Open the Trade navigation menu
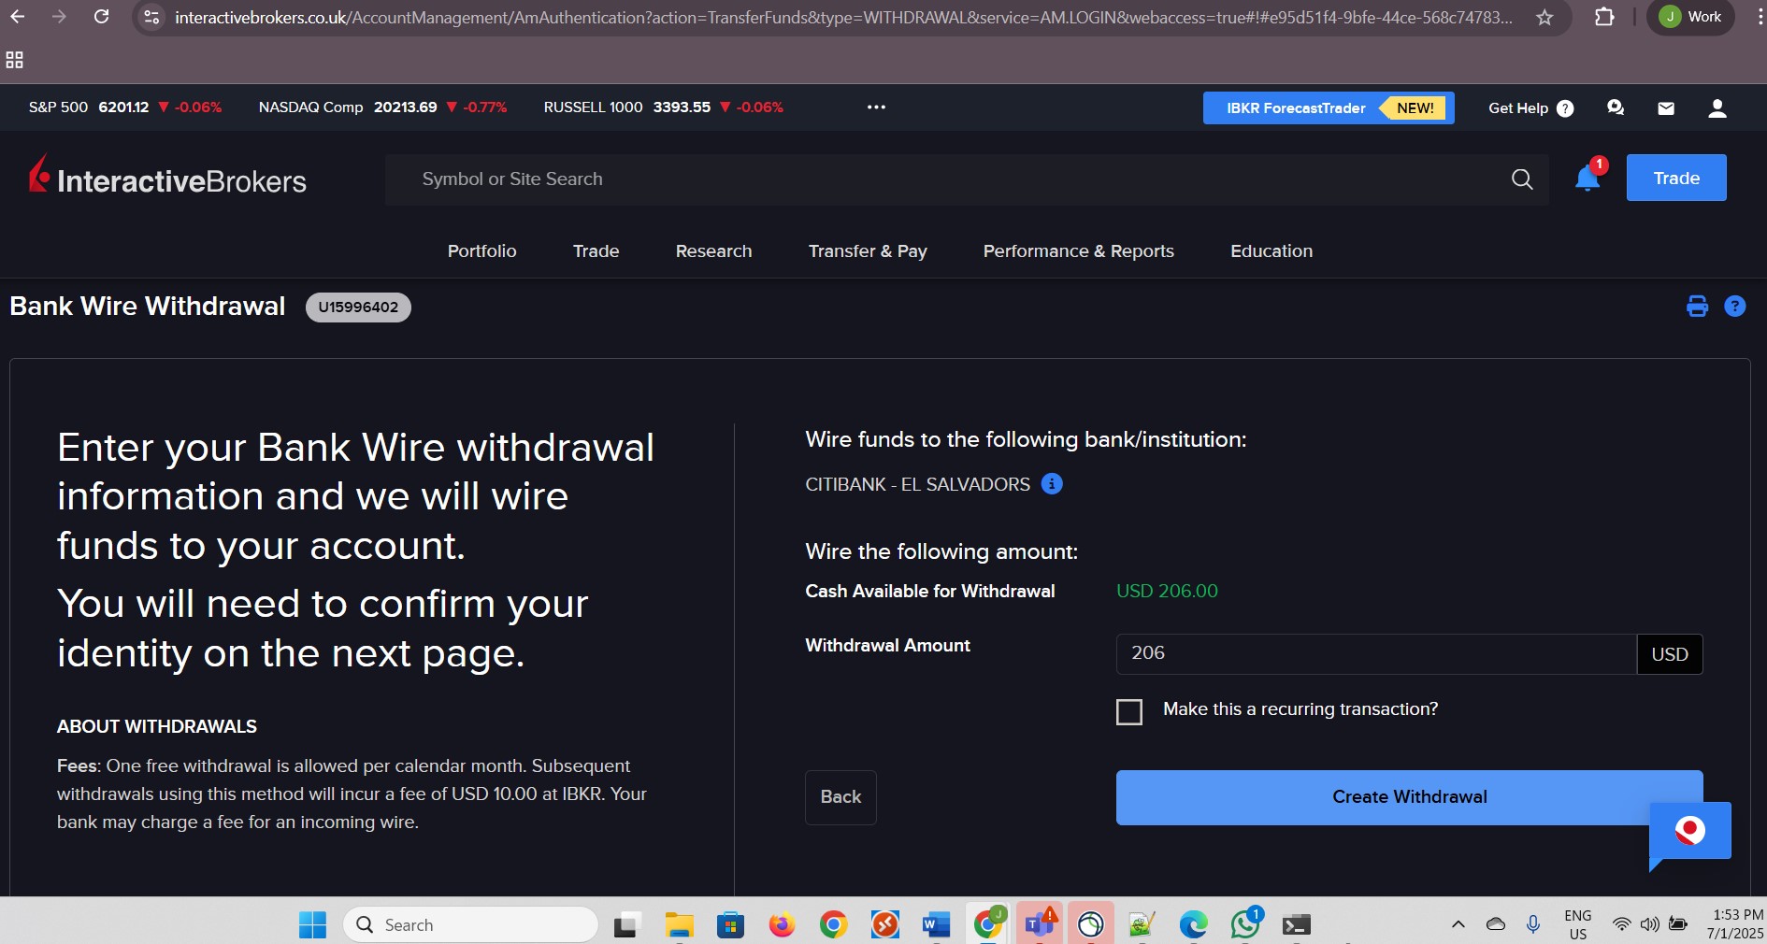This screenshot has height=944, width=1767. point(596,251)
